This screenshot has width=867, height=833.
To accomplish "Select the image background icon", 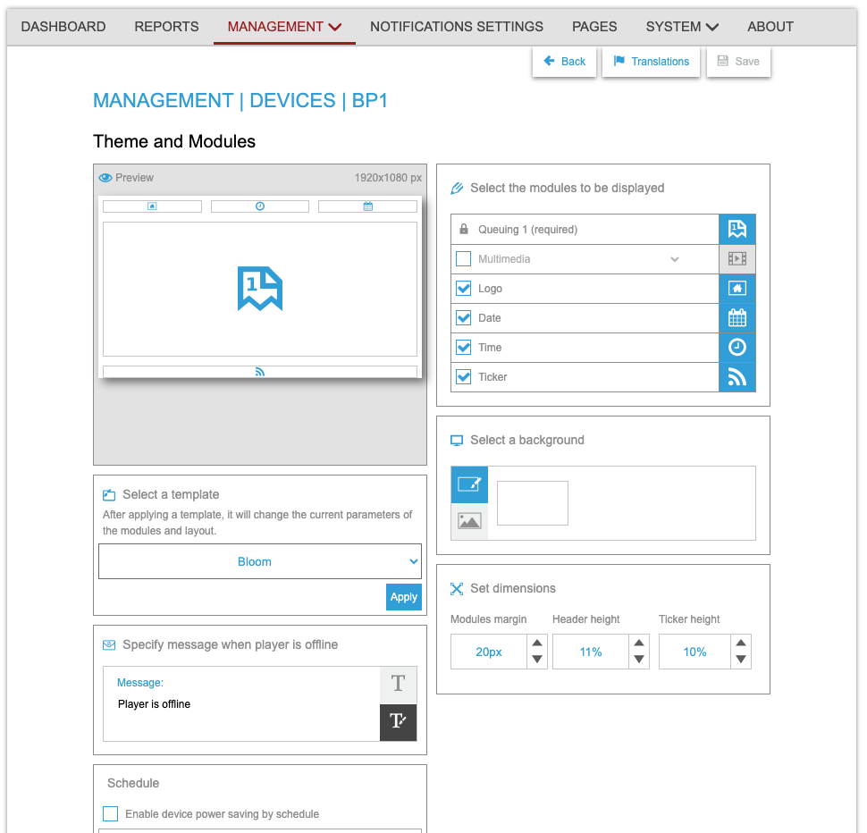I will pos(469,521).
